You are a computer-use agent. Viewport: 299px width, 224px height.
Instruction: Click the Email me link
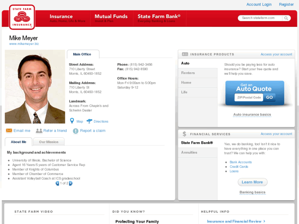click(x=22, y=131)
